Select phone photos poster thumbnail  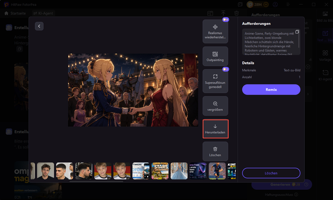pyautogui.click(x=141, y=171)
